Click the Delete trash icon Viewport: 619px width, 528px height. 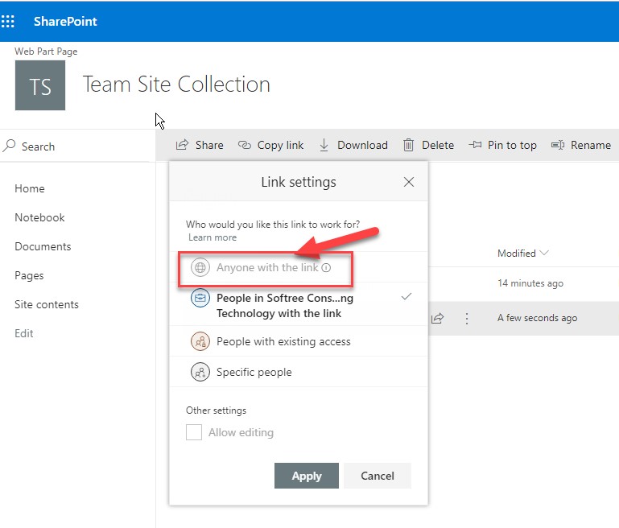pos(408,145)
